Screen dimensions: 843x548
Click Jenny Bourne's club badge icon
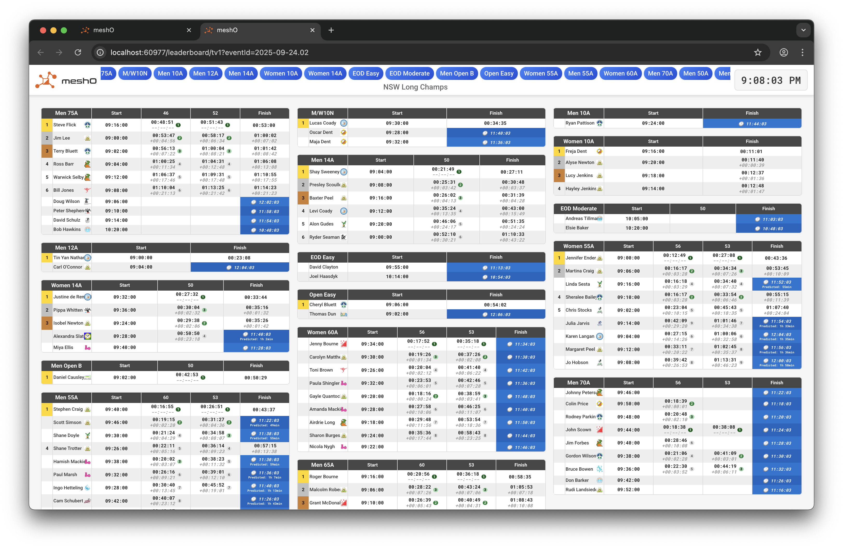[x=343, y=344]
